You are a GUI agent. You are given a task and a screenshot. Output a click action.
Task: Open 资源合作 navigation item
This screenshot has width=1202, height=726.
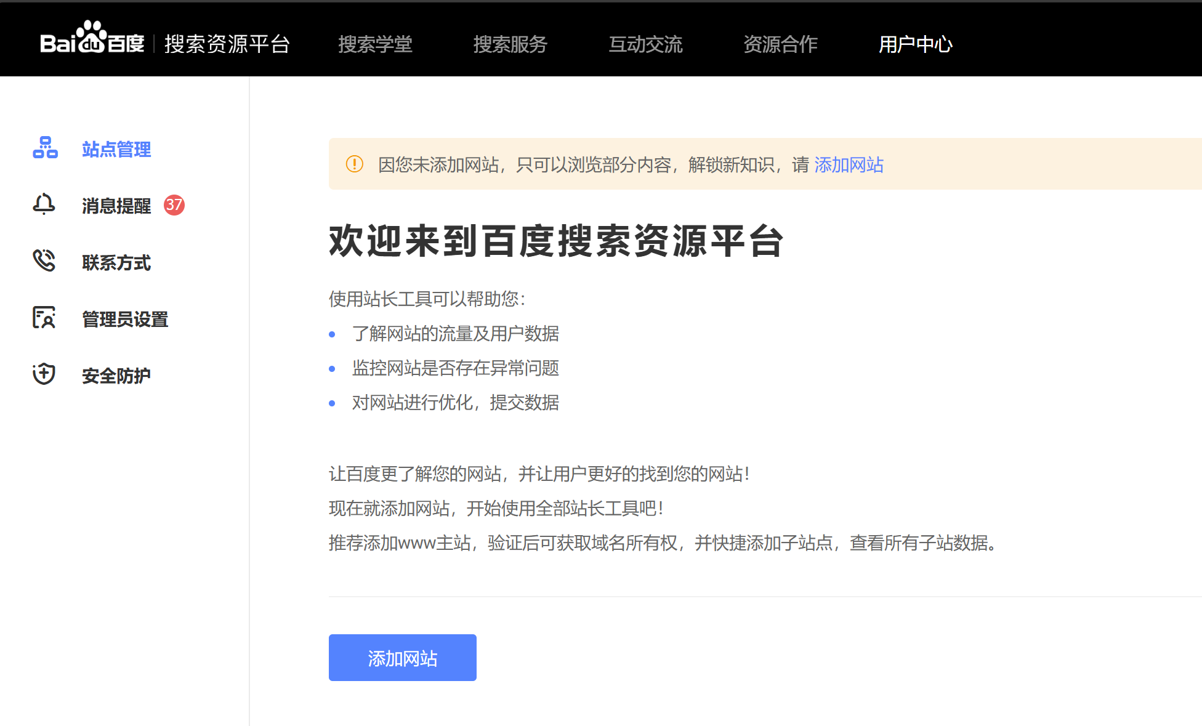point(781,44)
